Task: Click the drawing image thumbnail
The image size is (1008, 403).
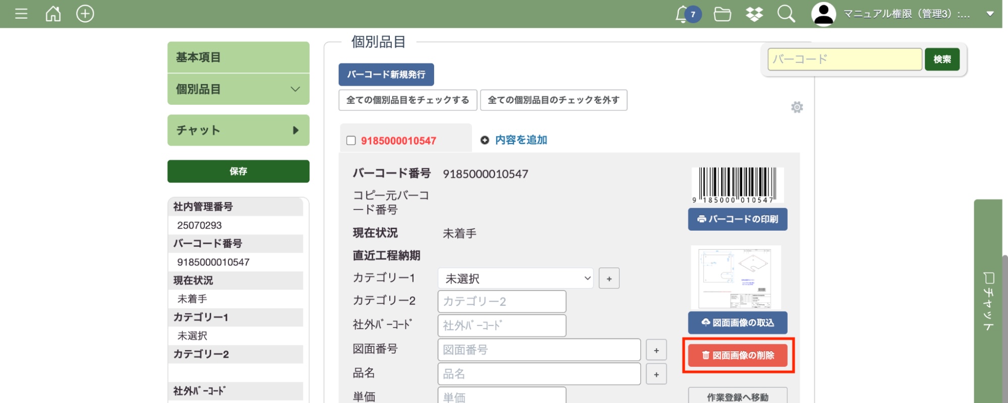Action: click(736, 277)
